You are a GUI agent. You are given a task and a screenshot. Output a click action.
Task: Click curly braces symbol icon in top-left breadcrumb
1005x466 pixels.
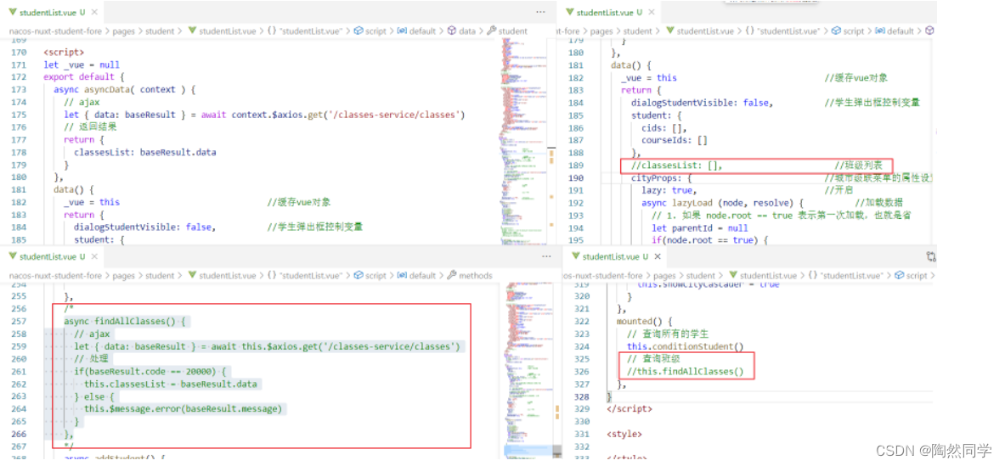(272, 31)
